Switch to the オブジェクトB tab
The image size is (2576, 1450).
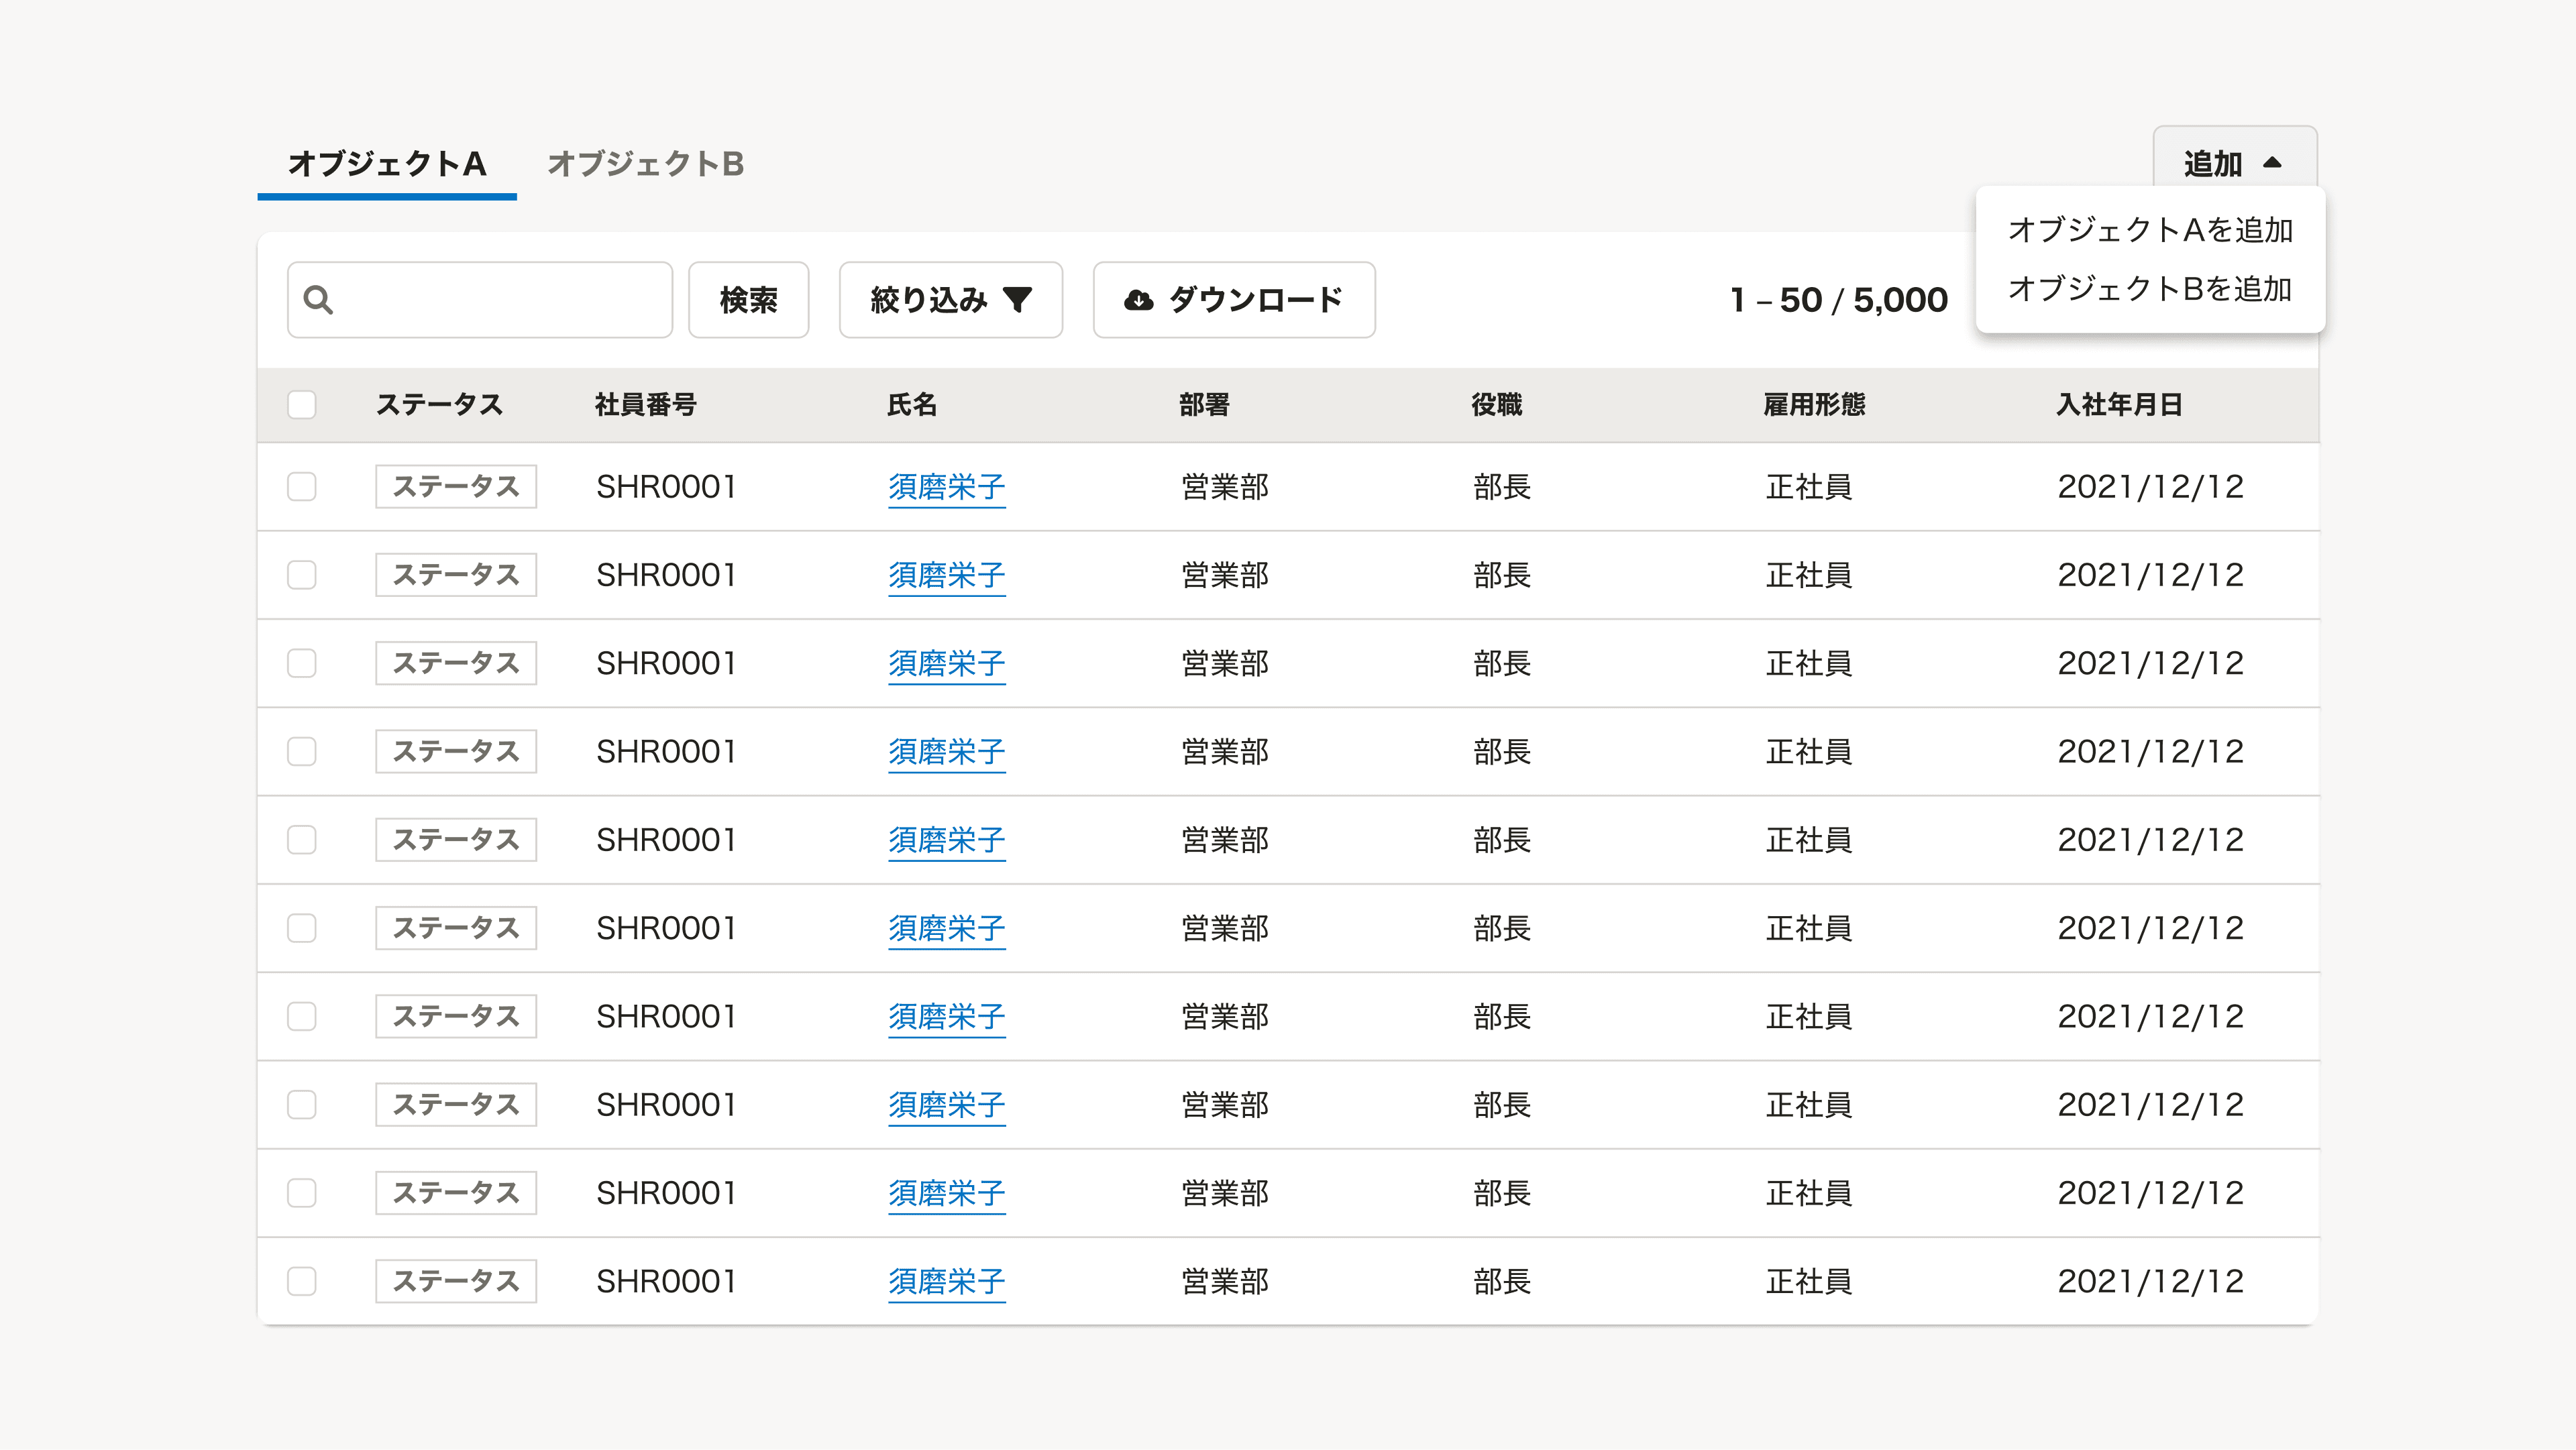(647, 165)
